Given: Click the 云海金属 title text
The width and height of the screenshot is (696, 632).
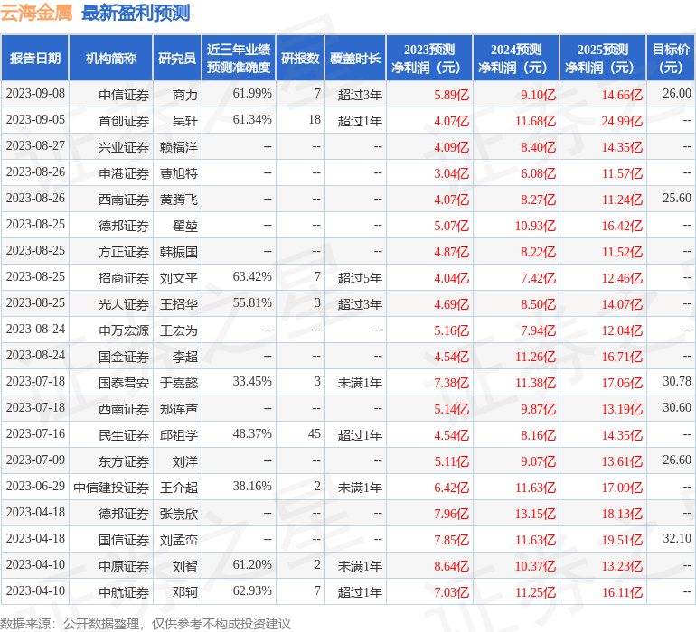Looking at the screenshot, I should [36, 13].
